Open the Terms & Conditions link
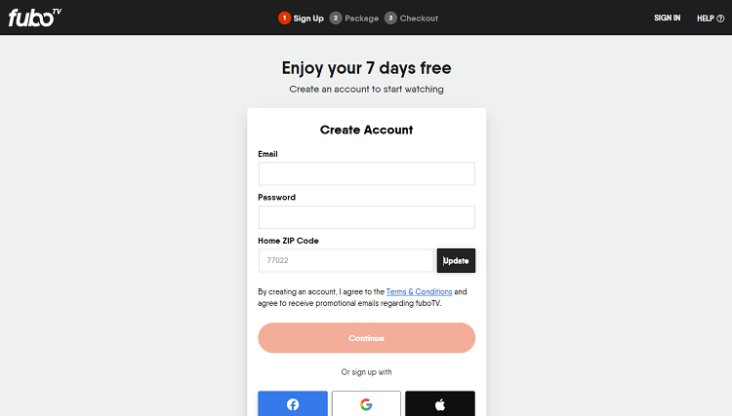Screen dimensions: 732x416 coord(419,291)
